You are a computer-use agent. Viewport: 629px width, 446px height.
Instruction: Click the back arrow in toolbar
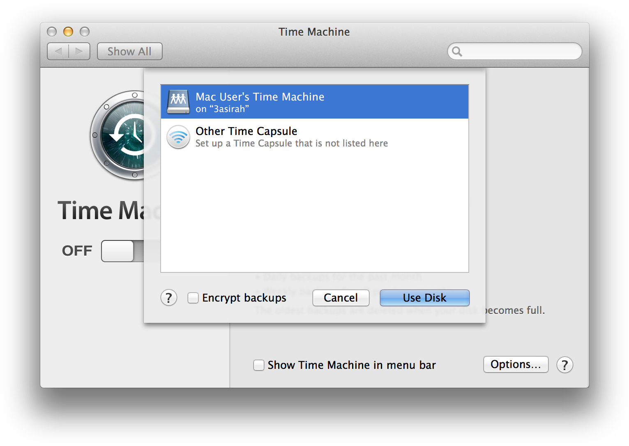click(x=58, y=52)
